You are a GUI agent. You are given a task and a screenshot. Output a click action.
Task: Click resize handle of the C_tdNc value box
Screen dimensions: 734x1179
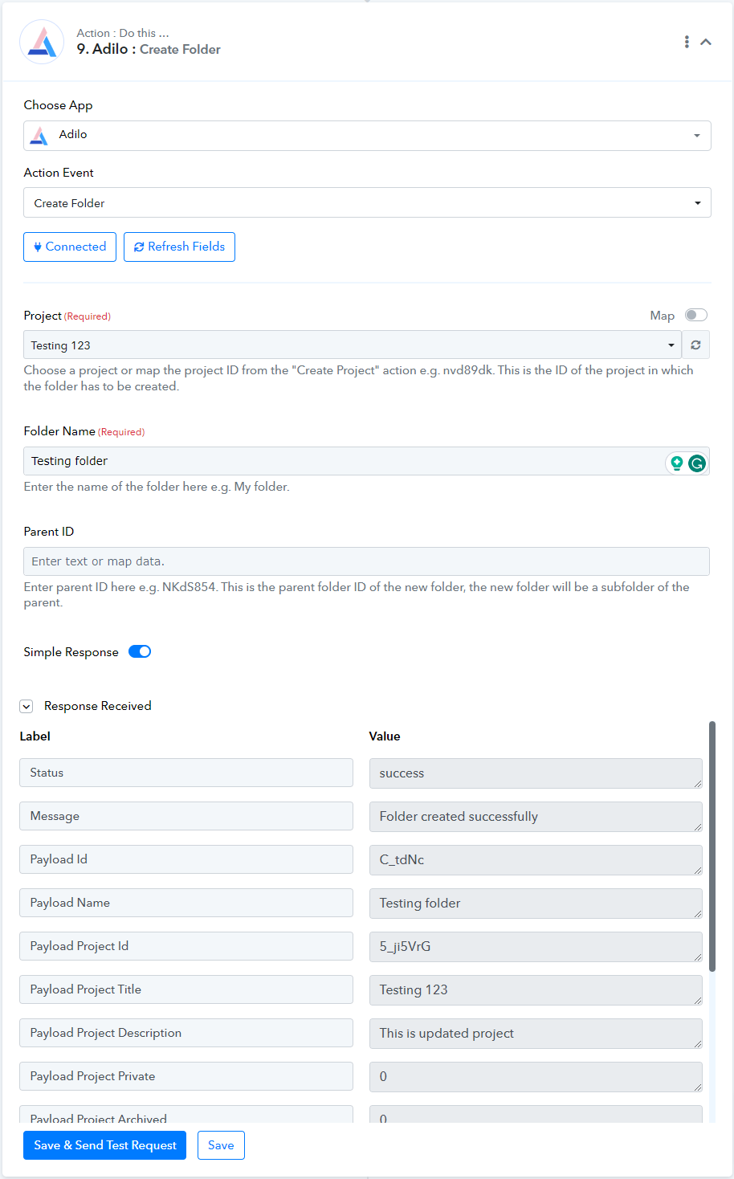tap(697, 870)
